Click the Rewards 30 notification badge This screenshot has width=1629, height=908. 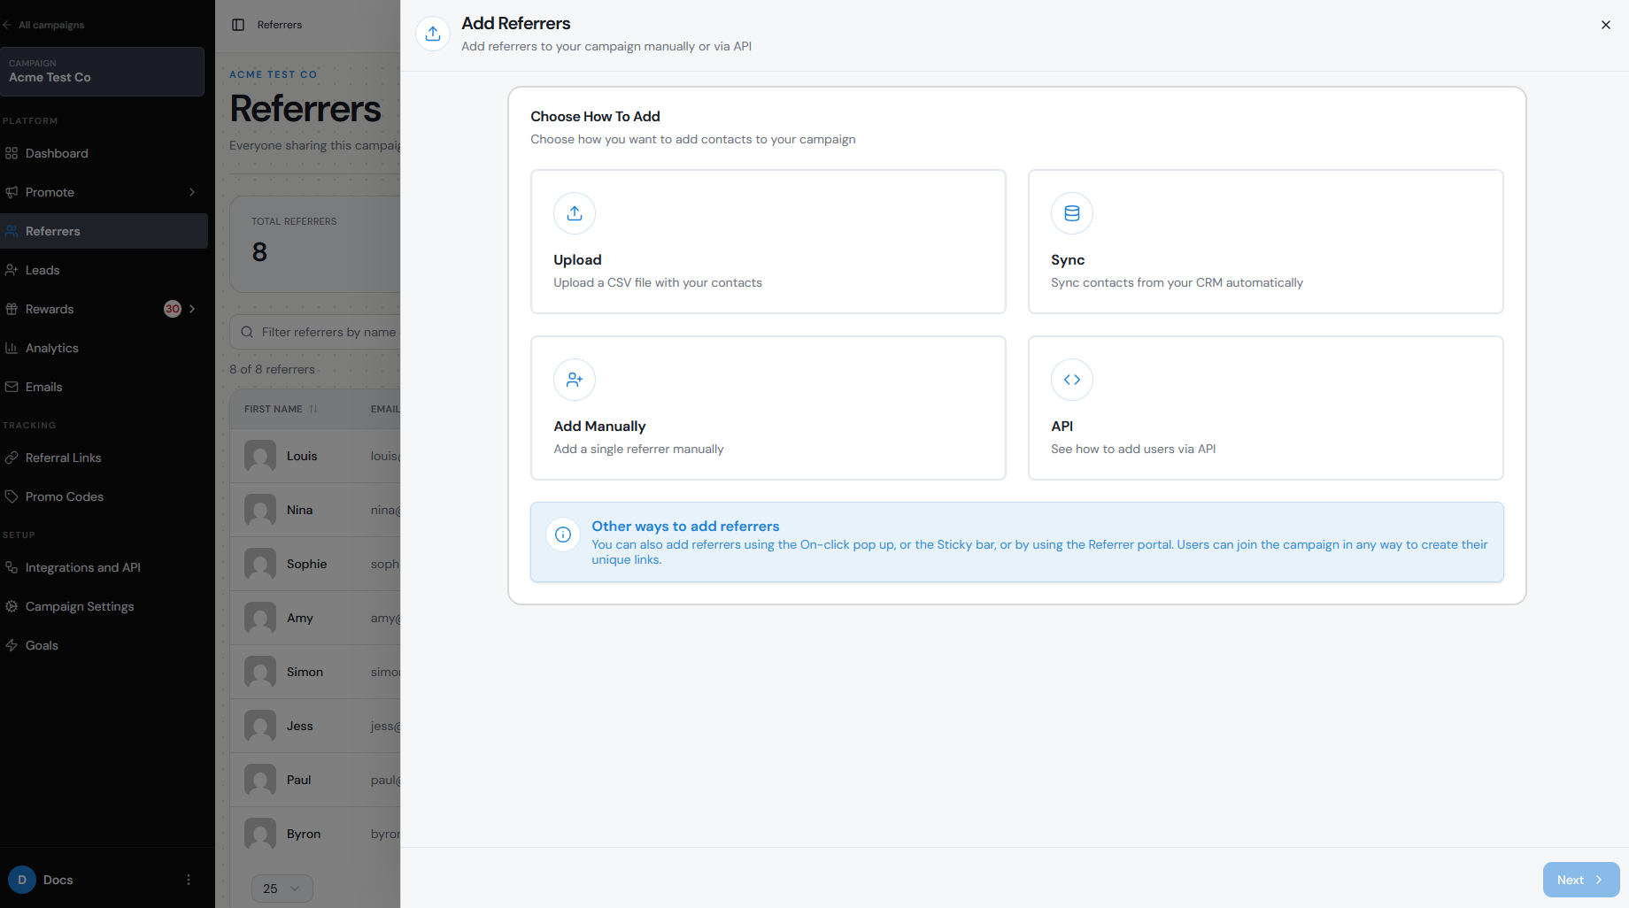tap(173, 309)
